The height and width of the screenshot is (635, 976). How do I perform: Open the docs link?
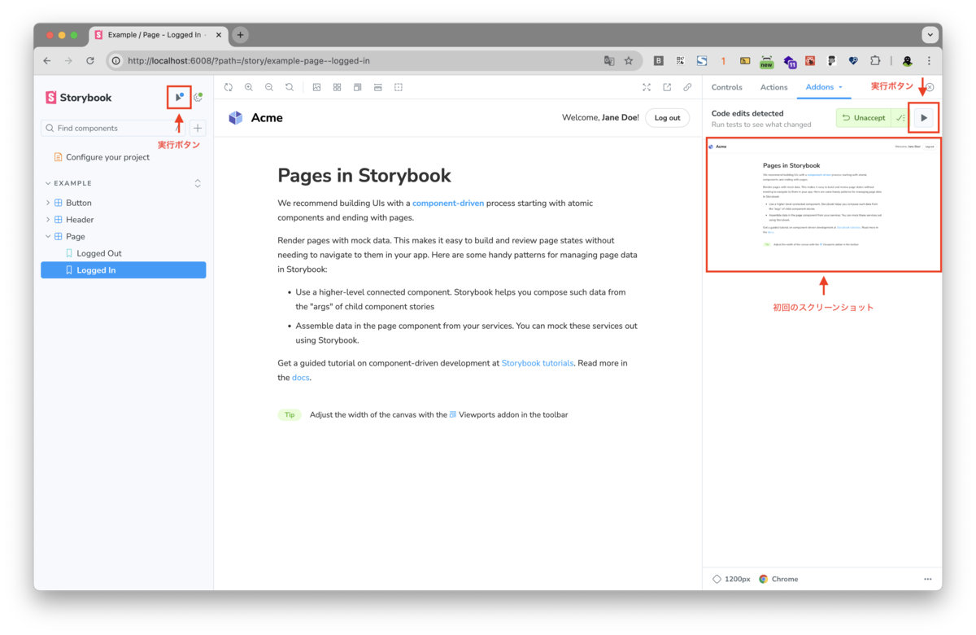coord(300,378)
